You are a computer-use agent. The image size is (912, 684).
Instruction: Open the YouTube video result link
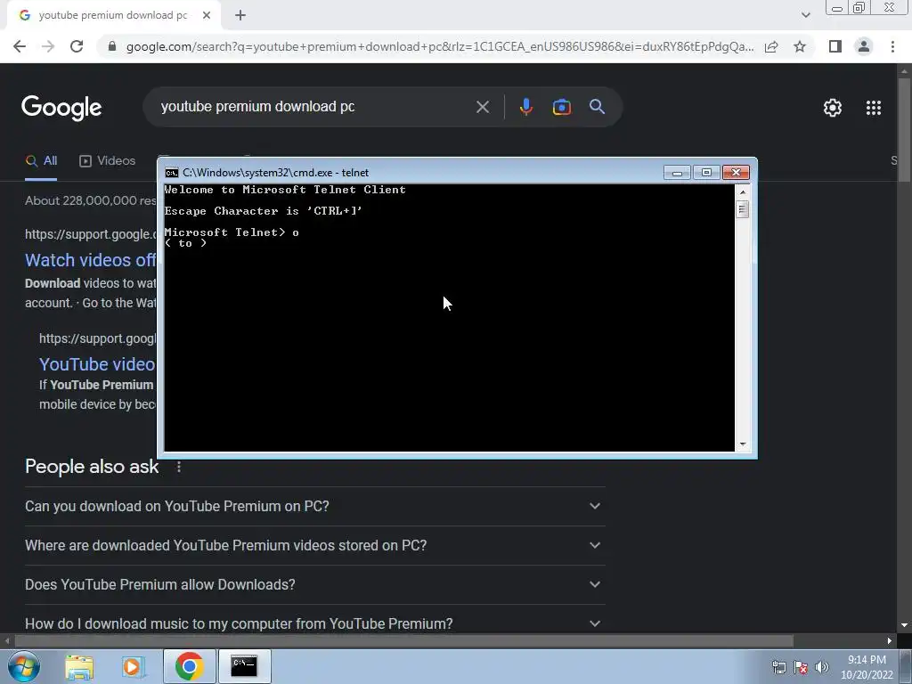pos(97,364)
